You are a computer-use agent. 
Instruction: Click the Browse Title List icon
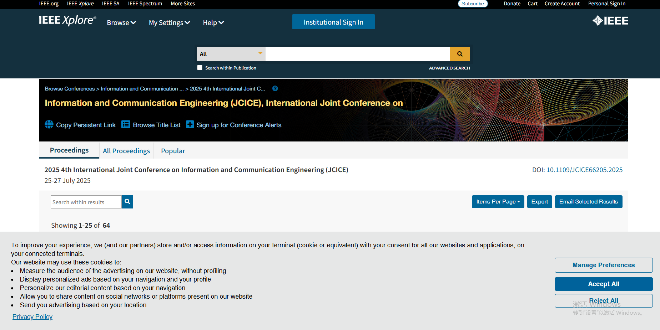(x=126, y=124)
